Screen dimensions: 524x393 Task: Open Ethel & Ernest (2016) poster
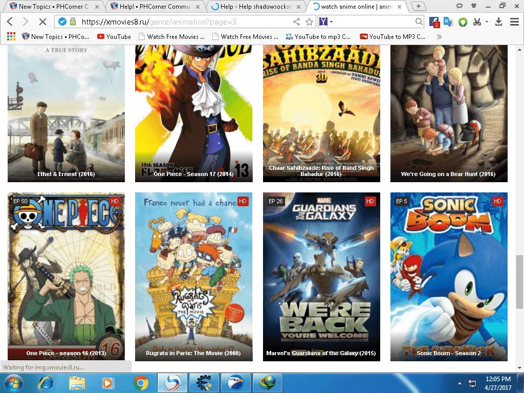click(66, 114)
